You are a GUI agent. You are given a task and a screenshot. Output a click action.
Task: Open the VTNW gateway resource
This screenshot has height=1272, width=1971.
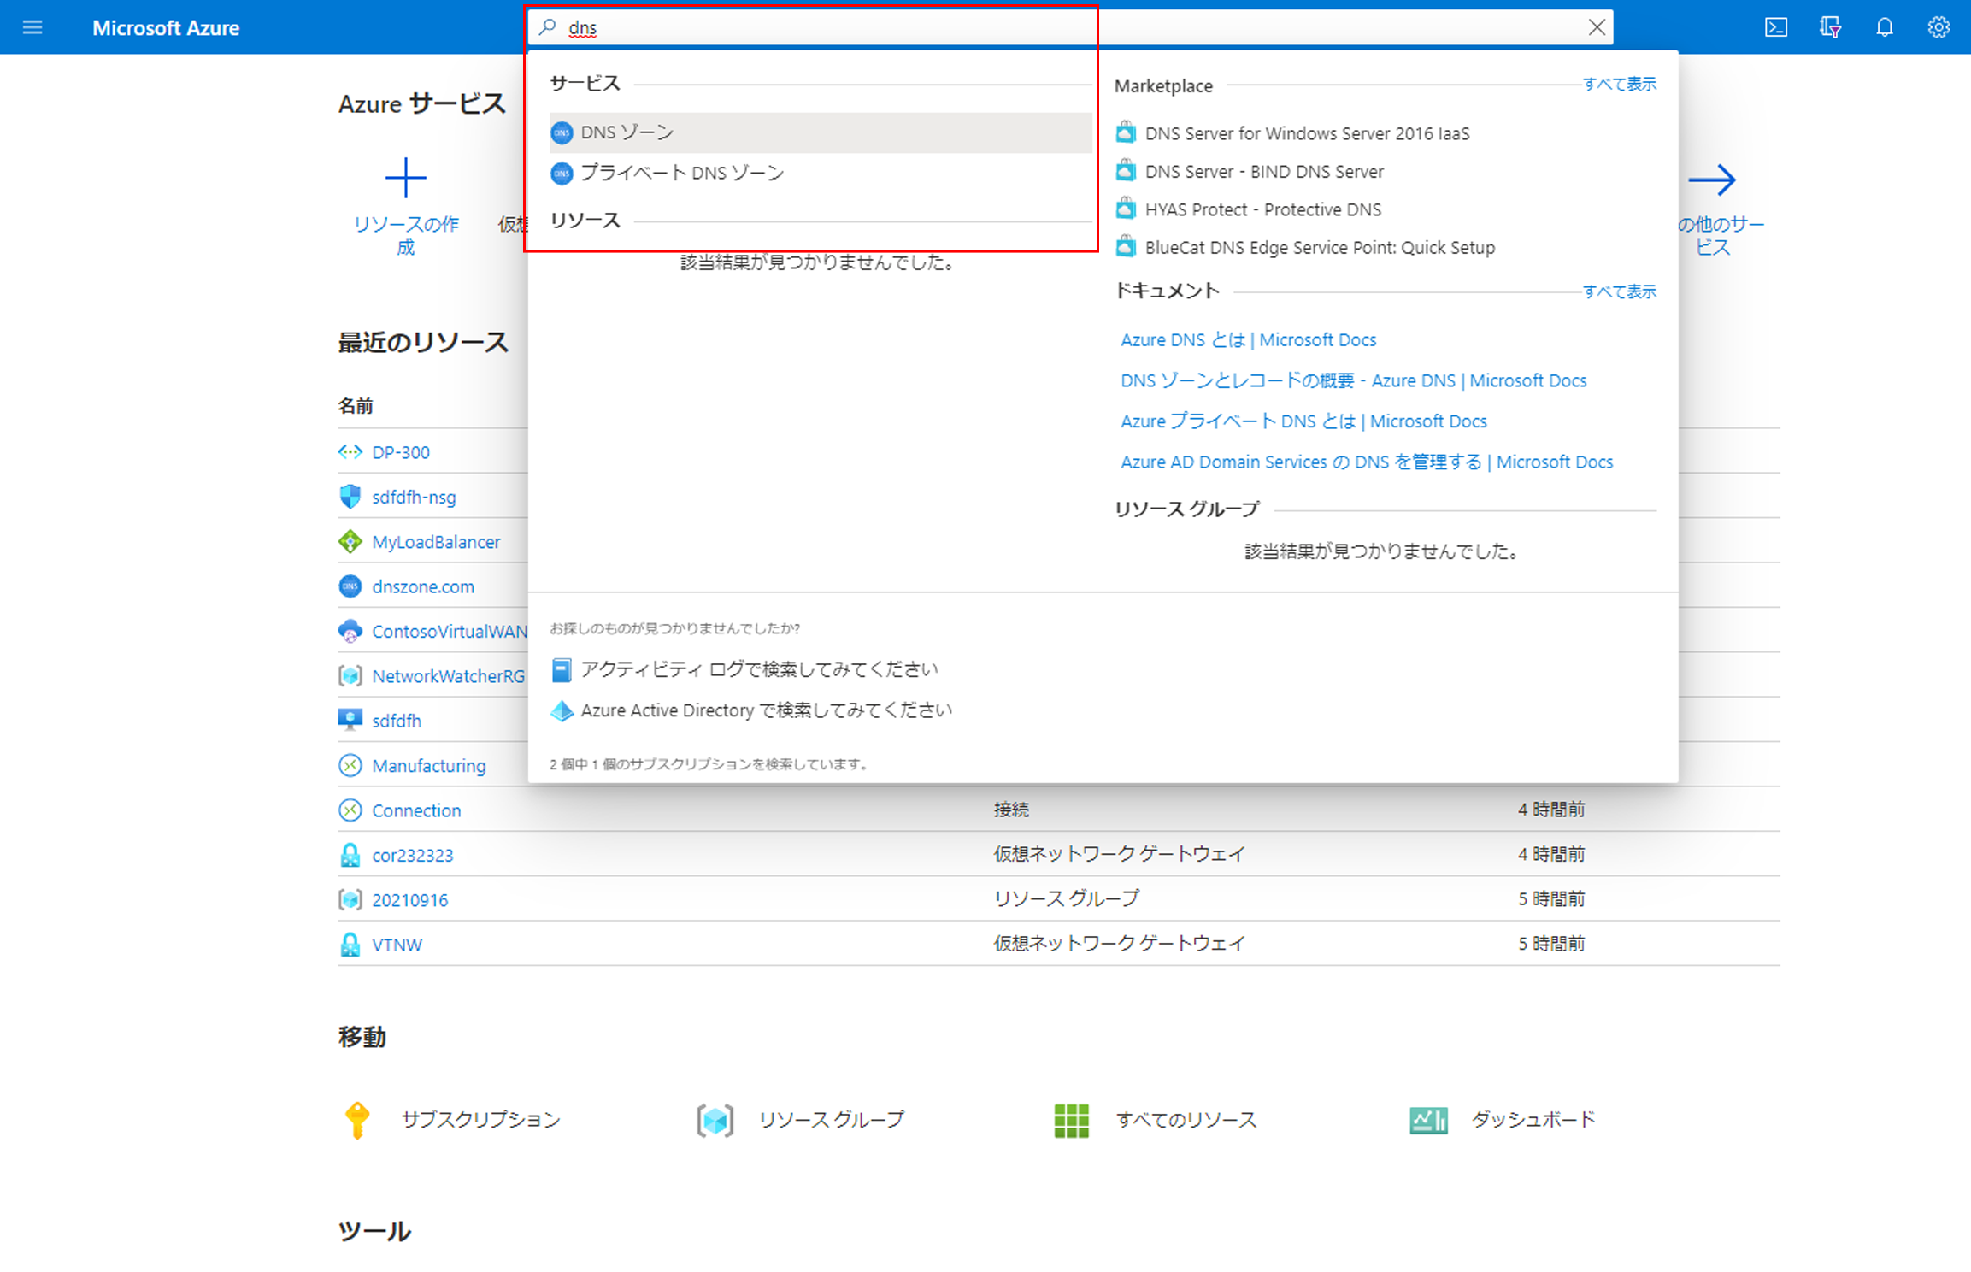(x=397, y=945)
